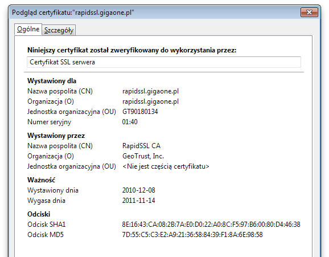Click the 'Wystawiony dla' heading
This screenshot has height=257, width=329.
52,81
